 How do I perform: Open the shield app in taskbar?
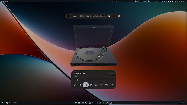click(93, 103)
